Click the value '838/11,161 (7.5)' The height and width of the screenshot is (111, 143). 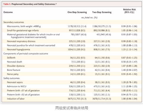point(102,50)
